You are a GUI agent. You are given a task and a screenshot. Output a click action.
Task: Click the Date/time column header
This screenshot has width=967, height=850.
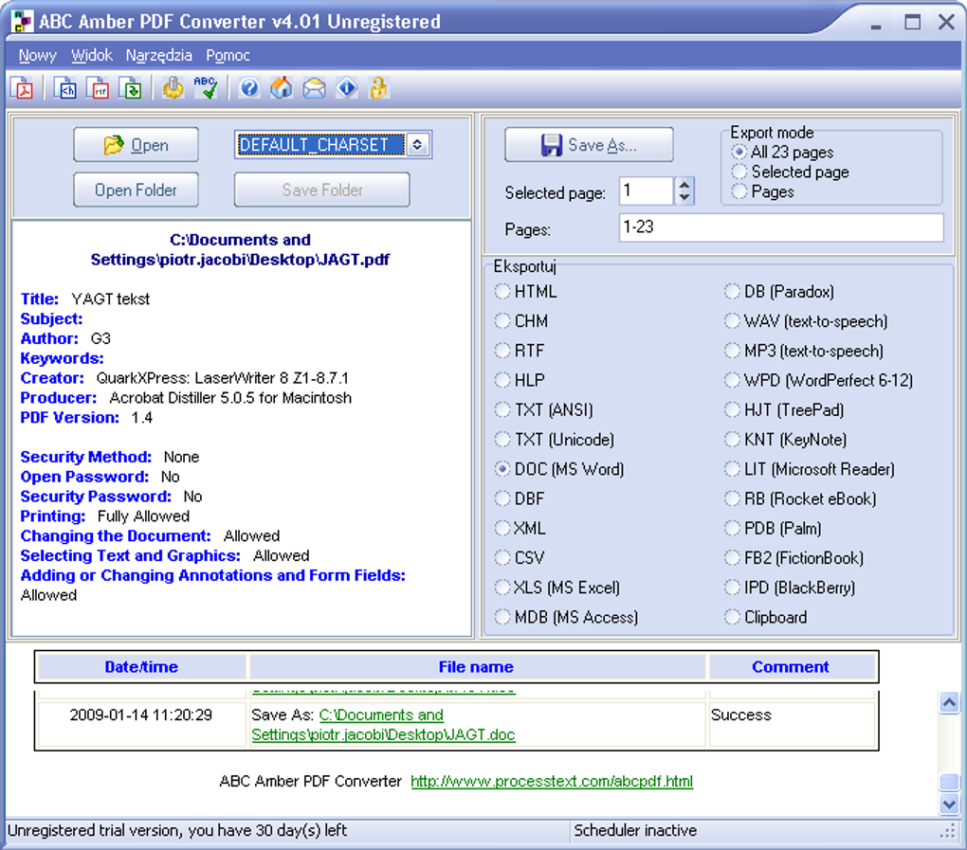point(141,667)
